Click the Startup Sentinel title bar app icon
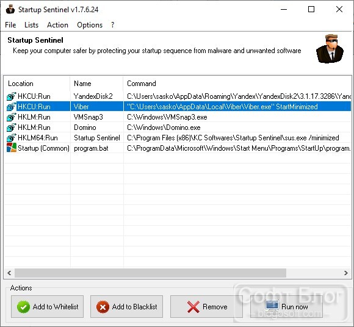Viewport: 354px width, 327px height. (10, 10)
